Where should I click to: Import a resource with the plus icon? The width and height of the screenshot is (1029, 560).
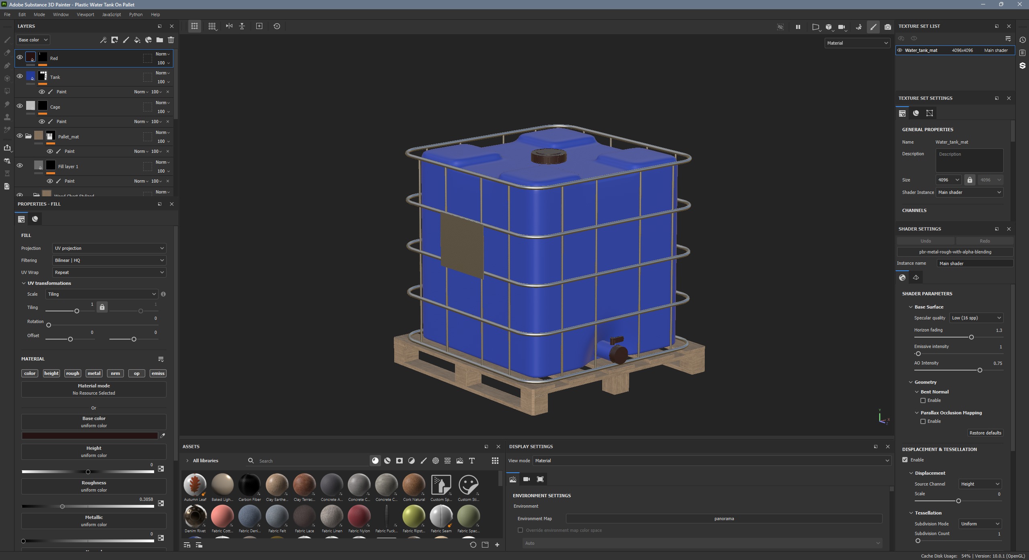click(497, 545)
